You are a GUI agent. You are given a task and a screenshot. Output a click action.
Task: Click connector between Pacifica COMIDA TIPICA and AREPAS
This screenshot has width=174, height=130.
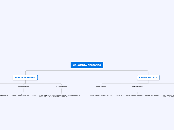[x=138, y=91]
